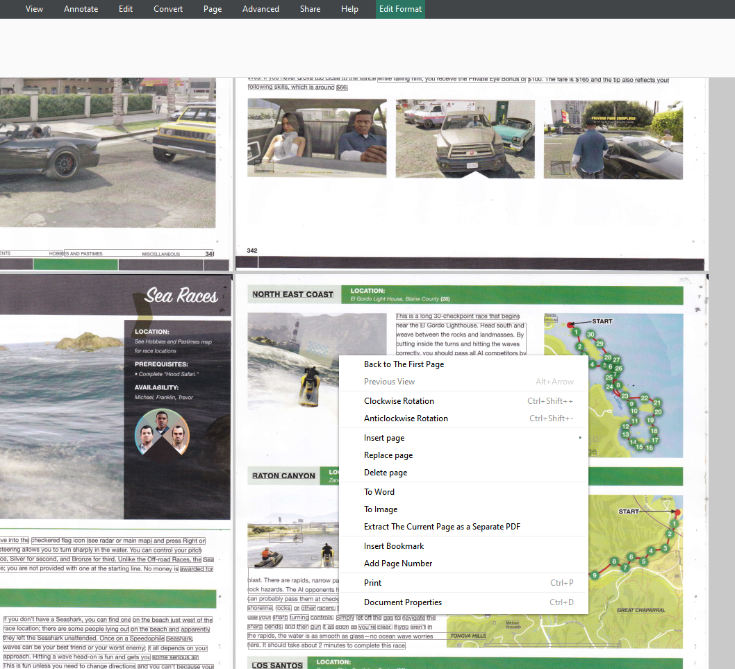Select Print from the context menu
Screen dimensions: 735x669
coord(463,583)
